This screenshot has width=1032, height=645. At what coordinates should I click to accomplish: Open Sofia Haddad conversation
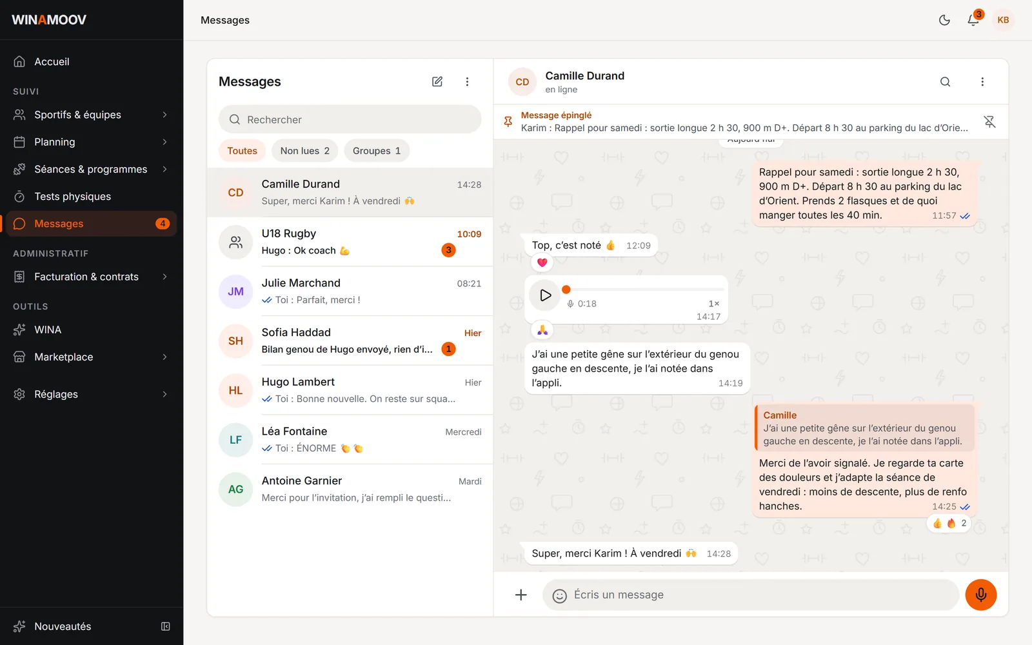coord(350,341)
